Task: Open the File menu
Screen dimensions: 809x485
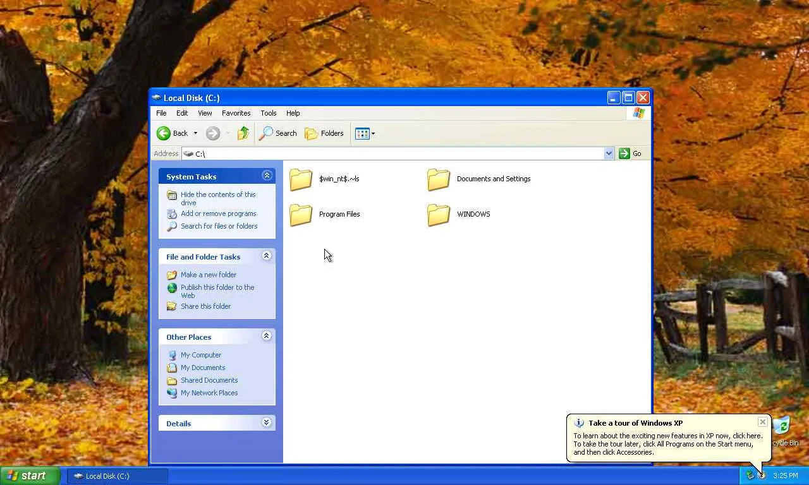Action: click(161, 113)
